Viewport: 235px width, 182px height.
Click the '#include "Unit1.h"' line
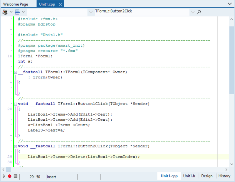tap(40, 35)
